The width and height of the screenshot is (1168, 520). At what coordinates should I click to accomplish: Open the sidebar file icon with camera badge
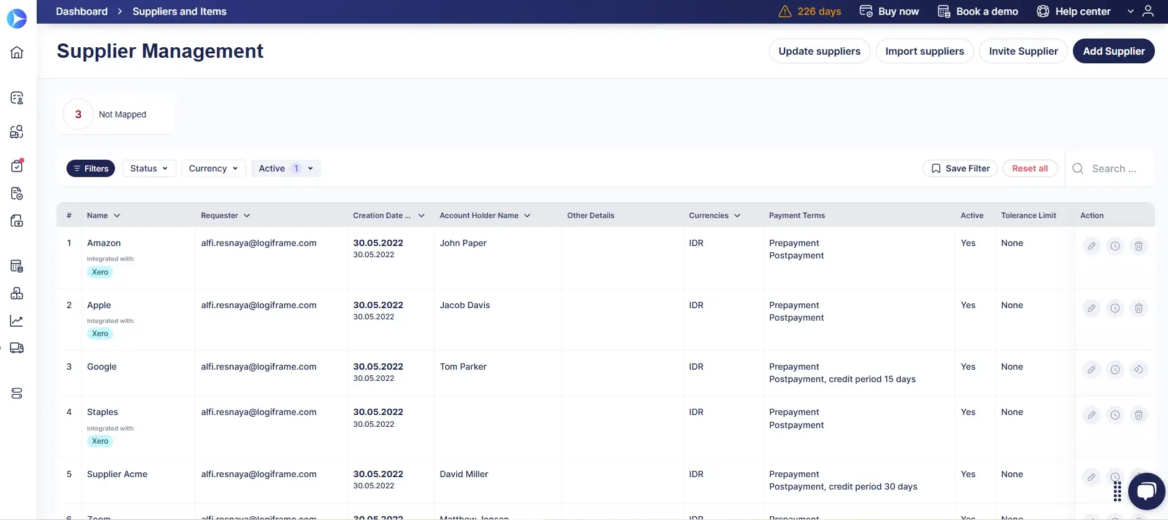17,221
